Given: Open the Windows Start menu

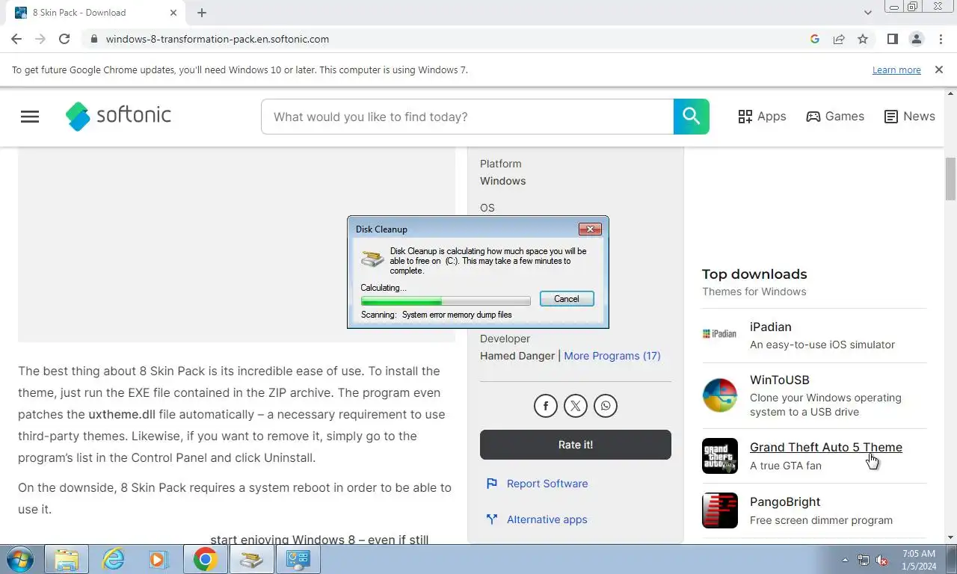Looking at the screenshot, I should [x=19, y=559].
